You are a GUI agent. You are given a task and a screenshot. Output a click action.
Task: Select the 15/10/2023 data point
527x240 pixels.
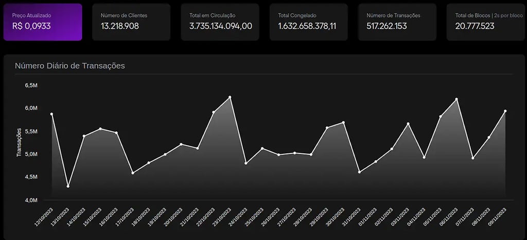(x=100, y=129)
